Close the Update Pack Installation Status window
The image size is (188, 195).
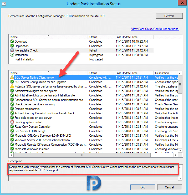pyautogui.click(x=182, y=3)
